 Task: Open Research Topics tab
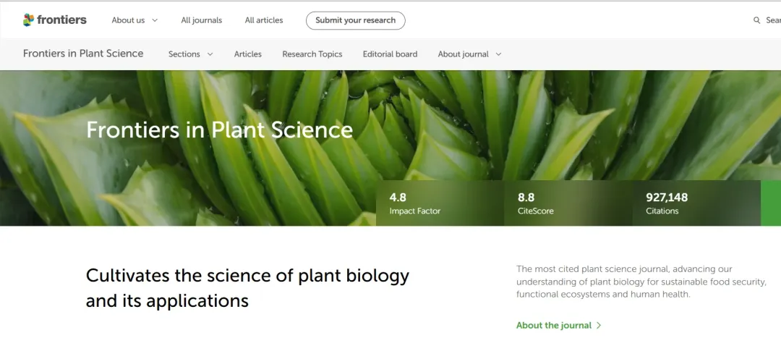click(x=312, y=54)
